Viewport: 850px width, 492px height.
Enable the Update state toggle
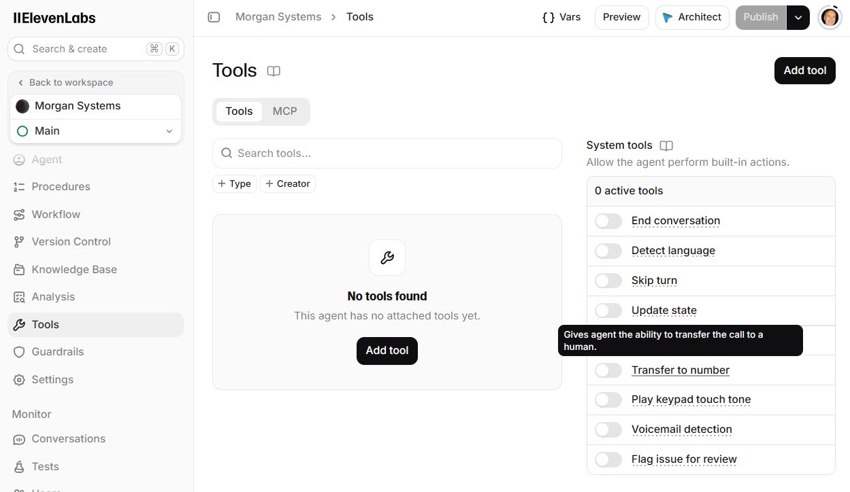pyautogui.click(x=608, y=311)
